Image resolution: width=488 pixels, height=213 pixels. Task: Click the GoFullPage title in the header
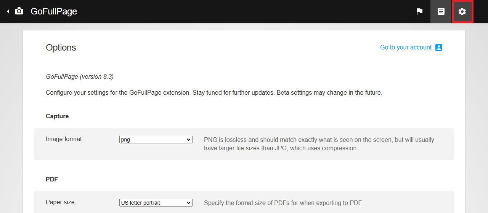(54, 11)
